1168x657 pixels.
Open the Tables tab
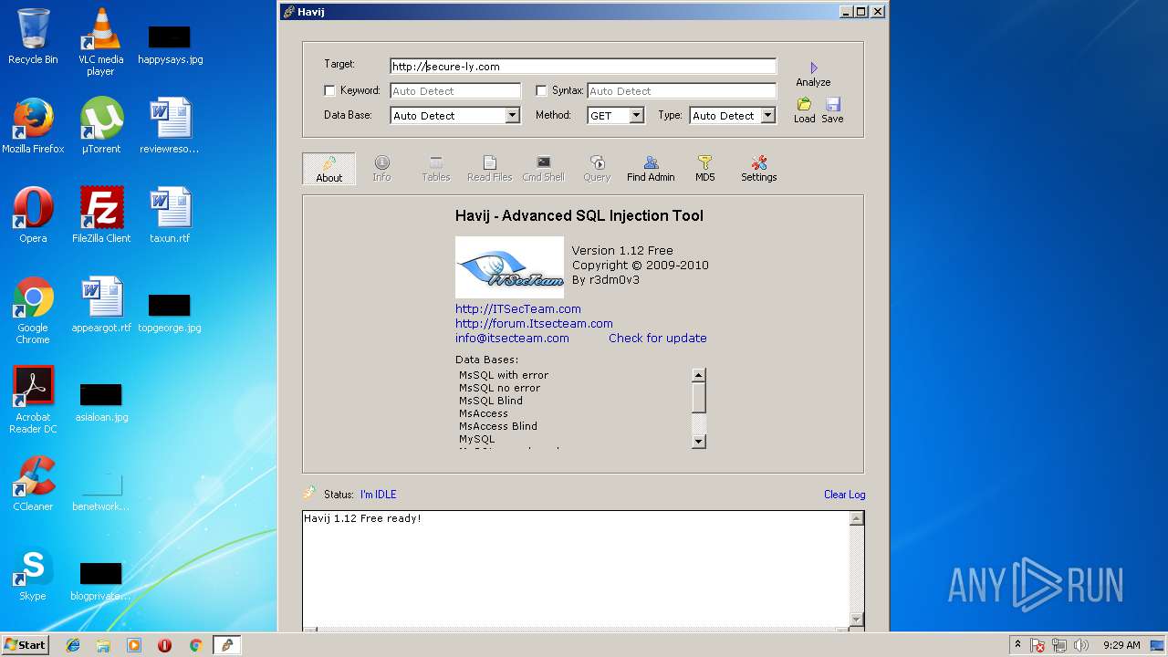point(435,169)
